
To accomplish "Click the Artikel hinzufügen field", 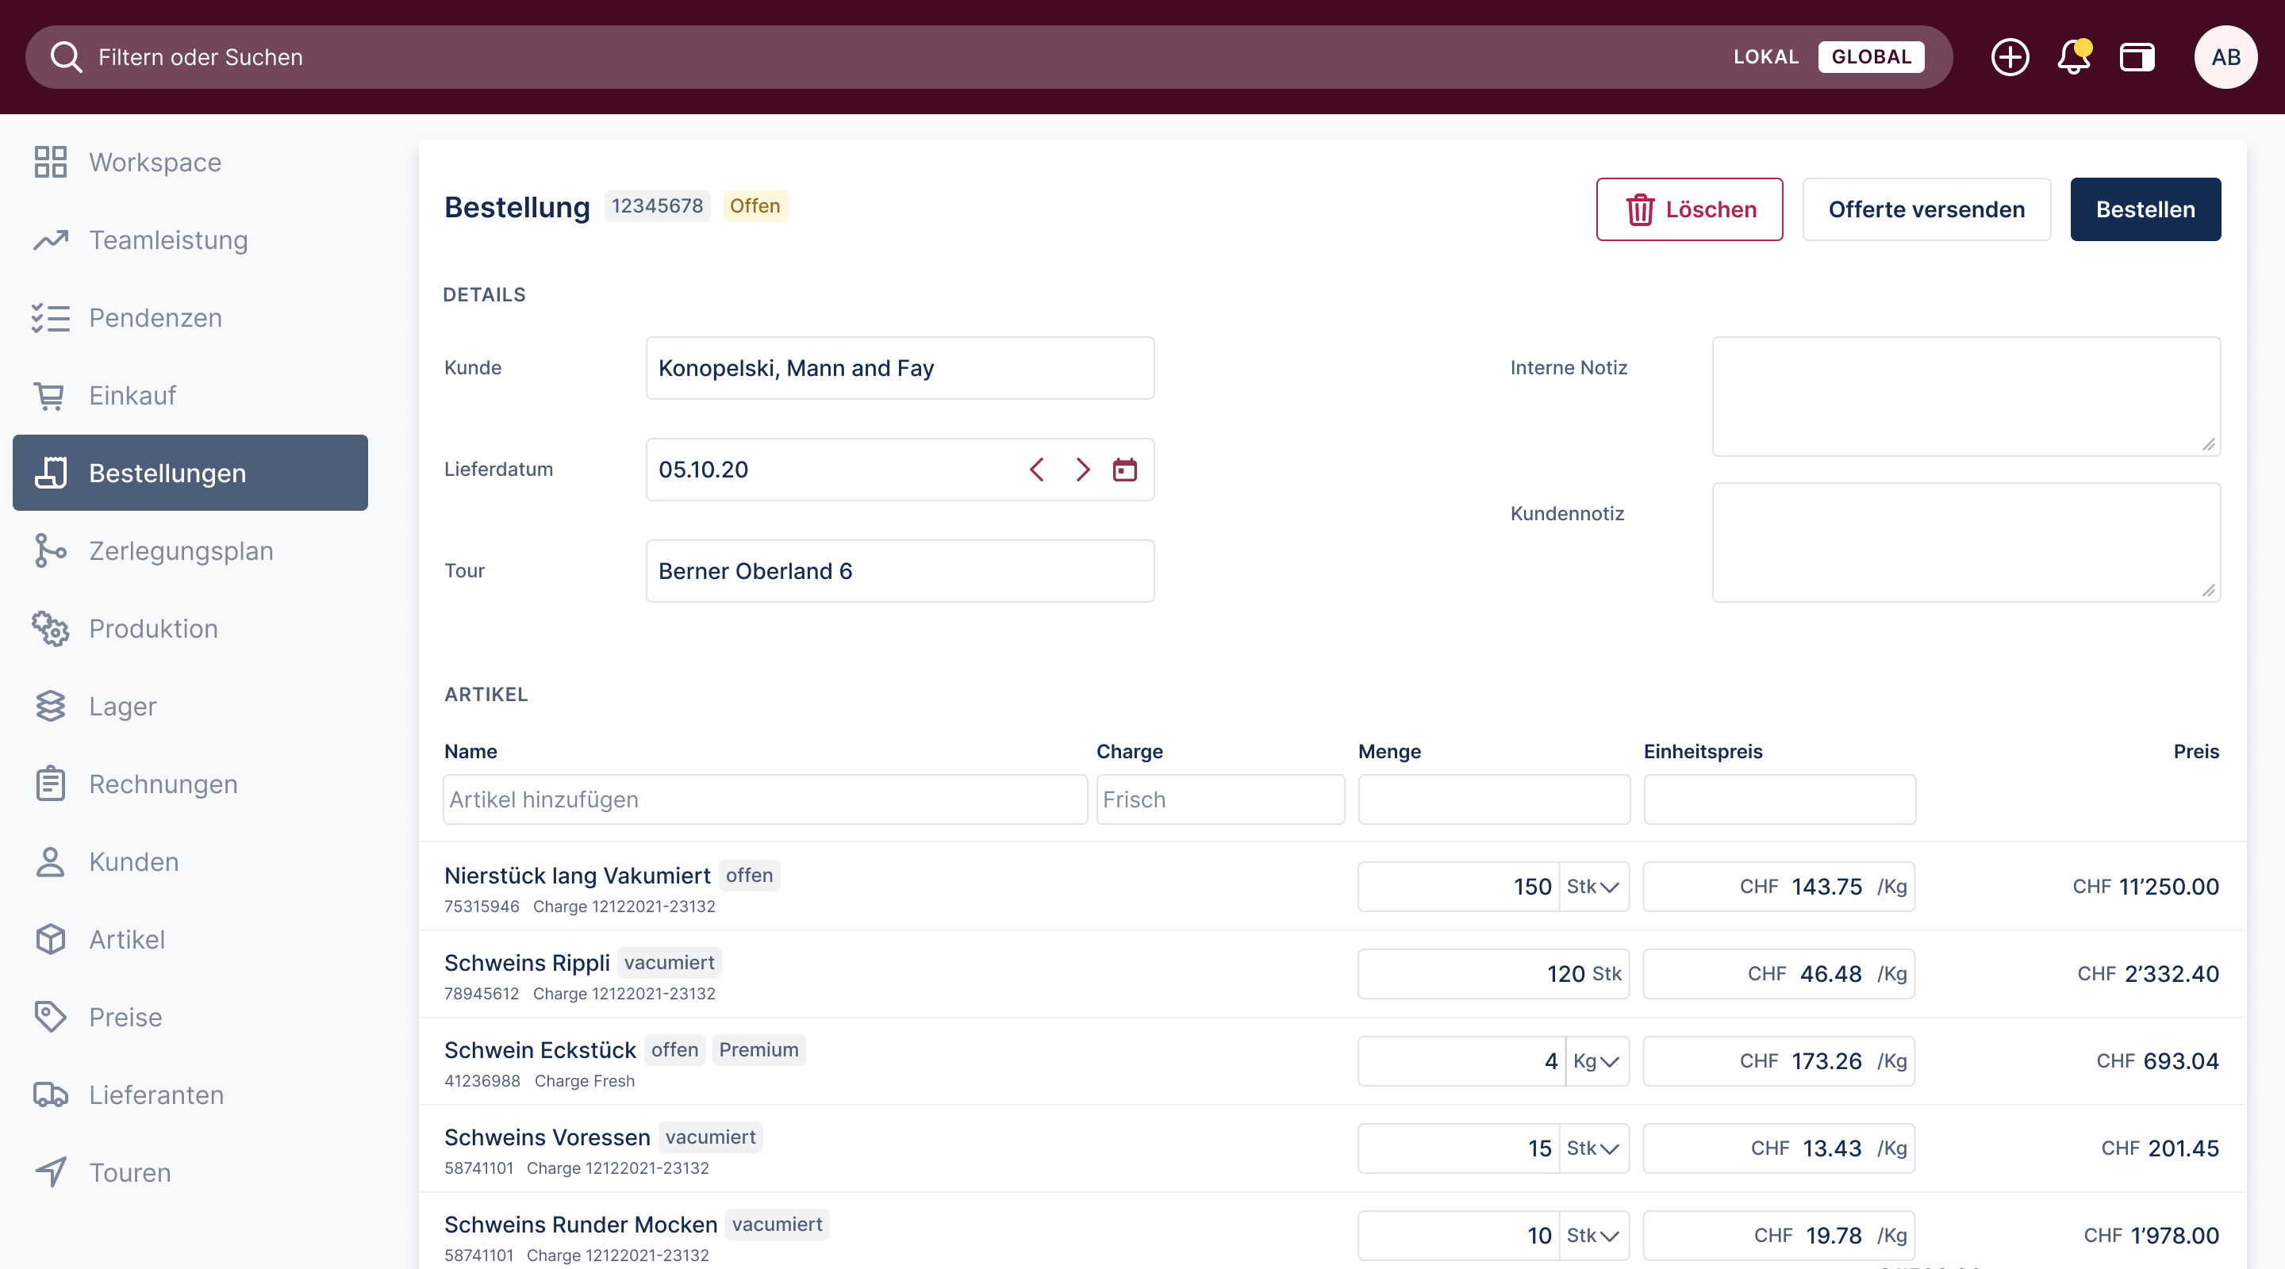I will coord(765,799).
